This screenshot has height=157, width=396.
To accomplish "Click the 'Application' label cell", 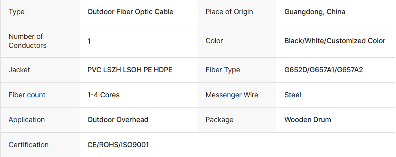I will pos(27,120).
